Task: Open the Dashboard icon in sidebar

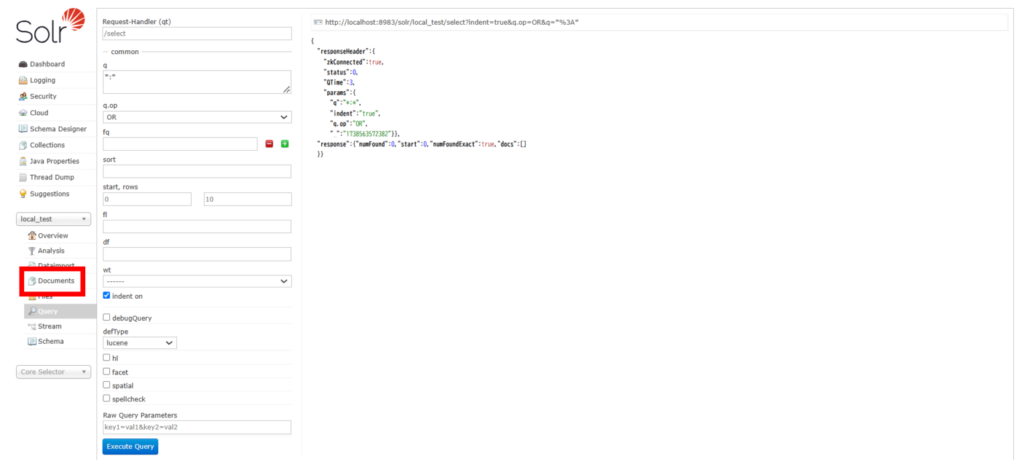Action: point(22,64)
